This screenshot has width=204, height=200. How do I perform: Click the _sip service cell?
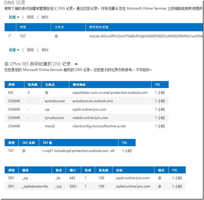(x=25, y=178)
